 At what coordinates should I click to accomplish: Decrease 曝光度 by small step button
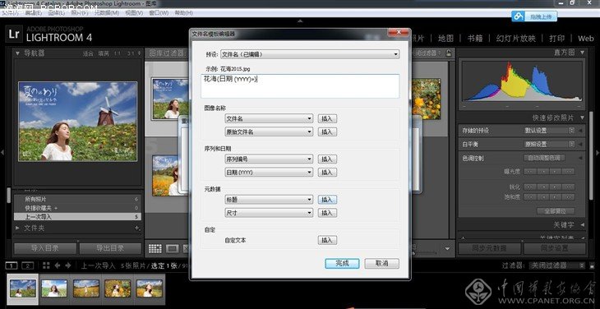pos(543,171)
